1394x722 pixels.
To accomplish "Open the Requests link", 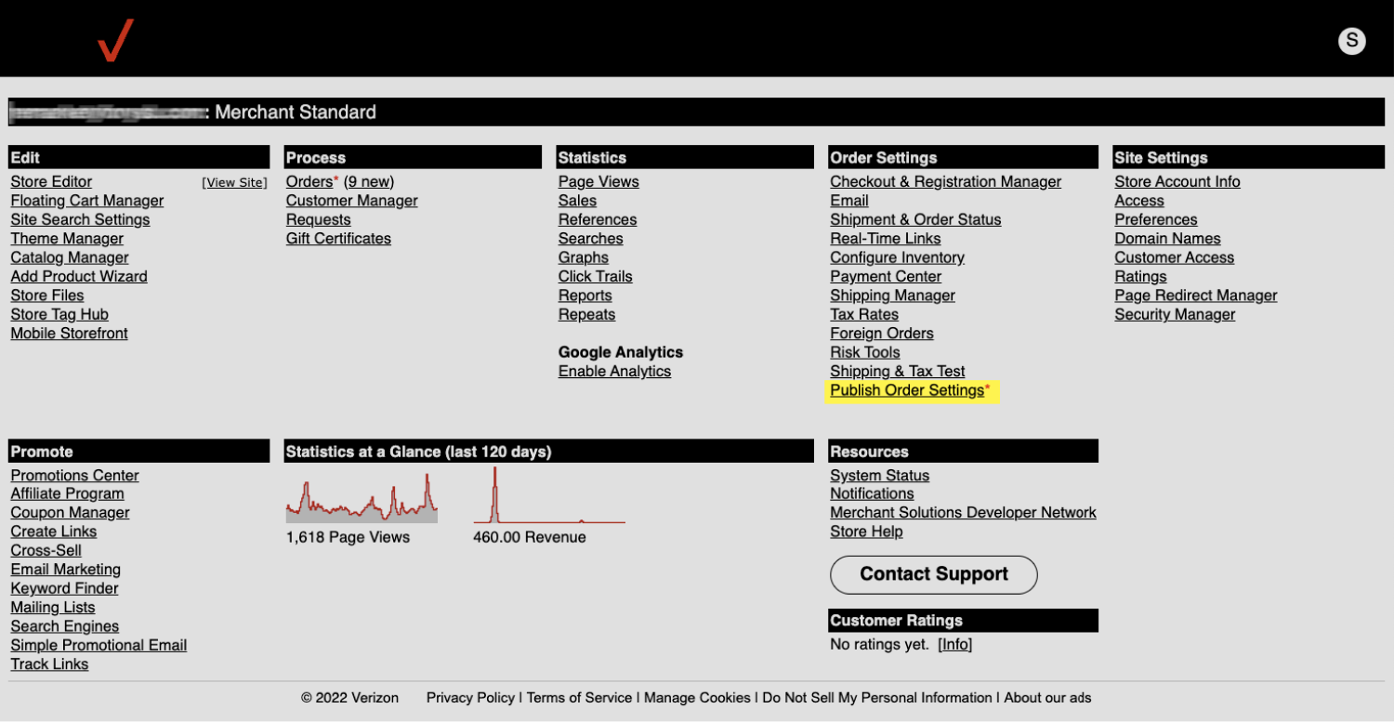I will point(319,219).
